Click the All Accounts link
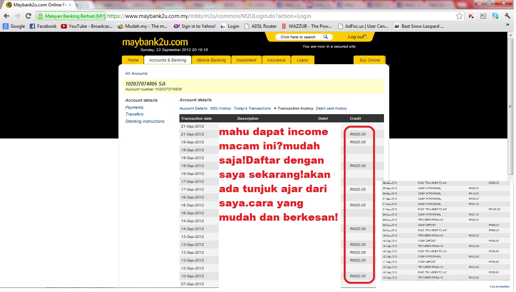516x292 pixels. 137,74
